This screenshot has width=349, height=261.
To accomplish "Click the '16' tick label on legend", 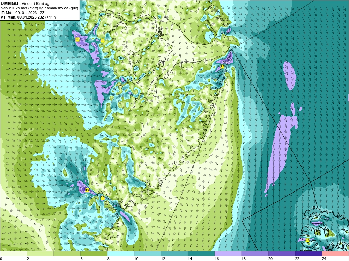I will tap(217, 259).
